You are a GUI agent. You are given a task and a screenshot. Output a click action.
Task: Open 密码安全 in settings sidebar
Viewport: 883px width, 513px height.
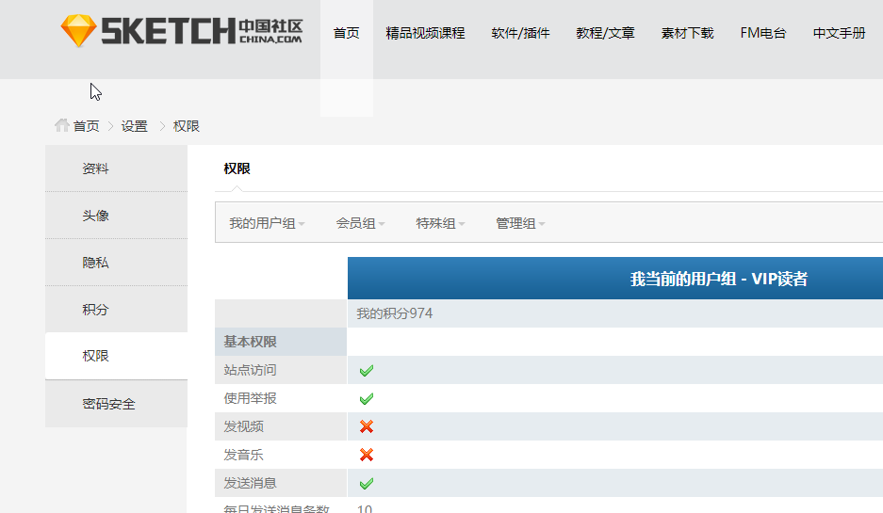coord(116,404)
